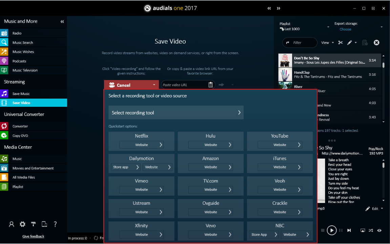Click the scissors cut icon in the playlist toolbar
This screenshot has height=244, width=390.
(x=341, y=43)
